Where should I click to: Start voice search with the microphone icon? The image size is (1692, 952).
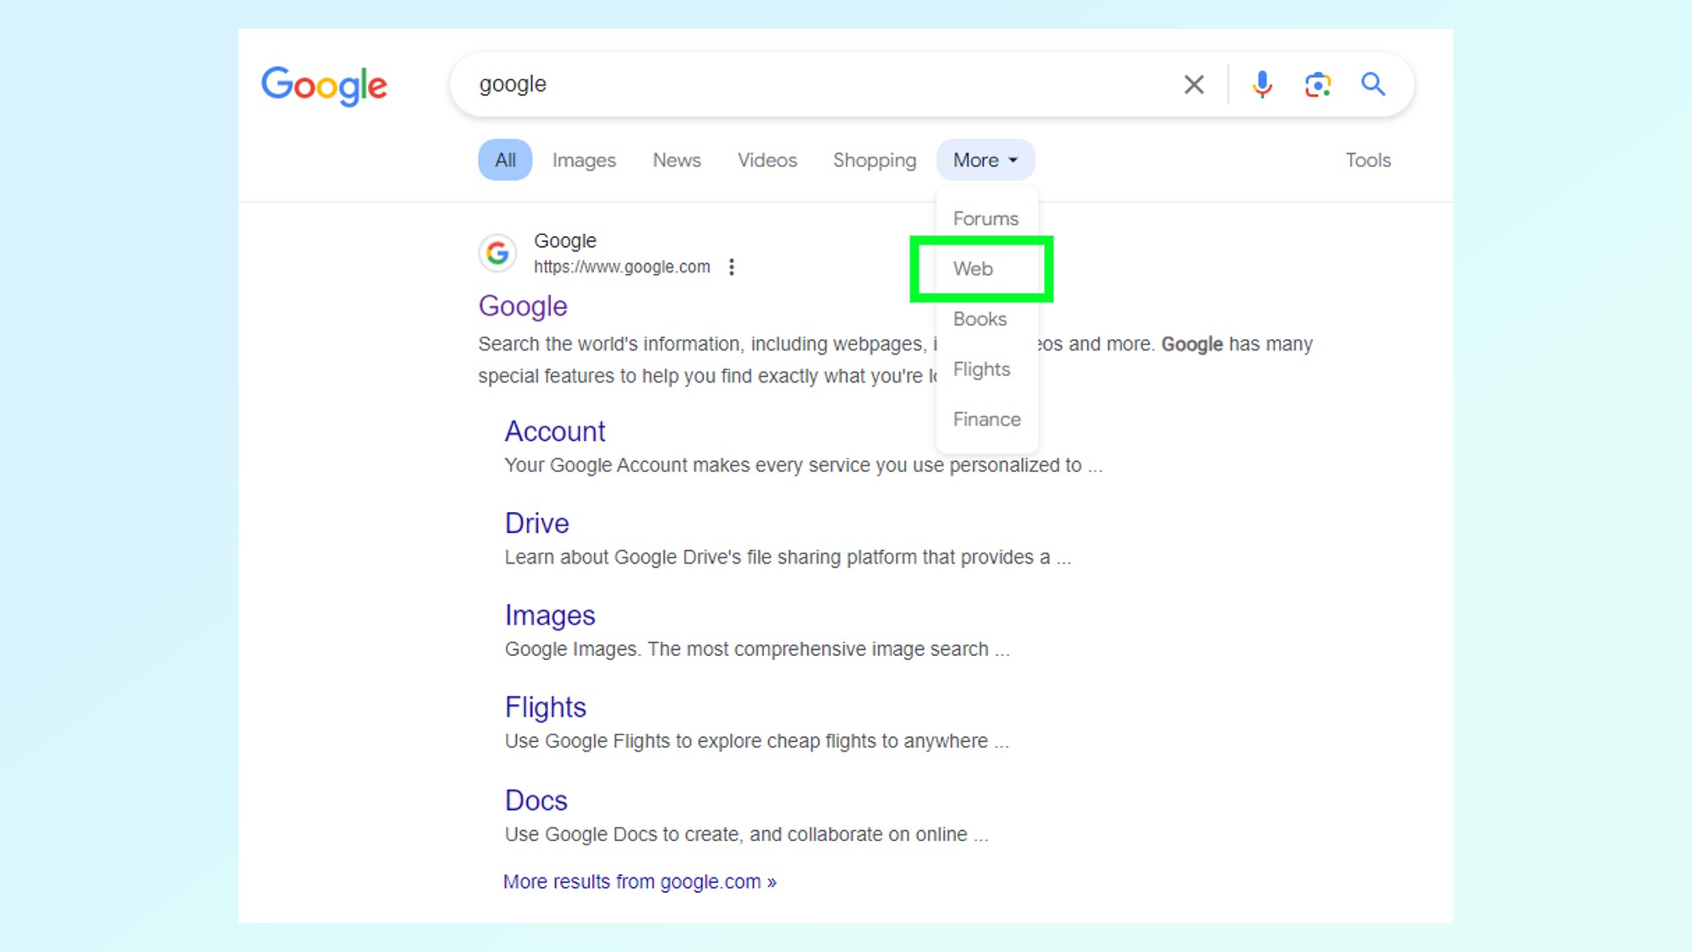1261,84
